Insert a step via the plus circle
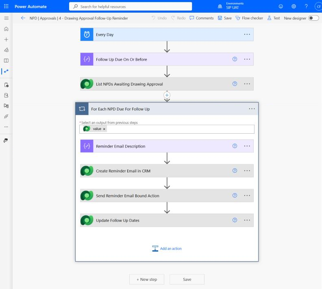 tap(167, 95)
